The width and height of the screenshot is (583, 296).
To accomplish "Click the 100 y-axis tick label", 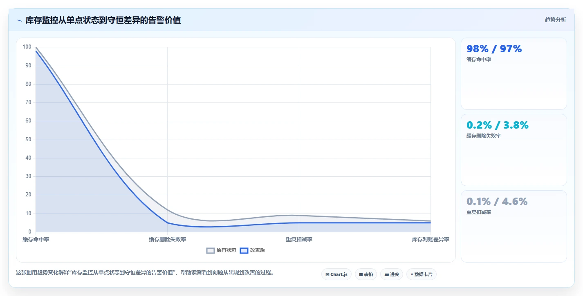I will 27,47.
